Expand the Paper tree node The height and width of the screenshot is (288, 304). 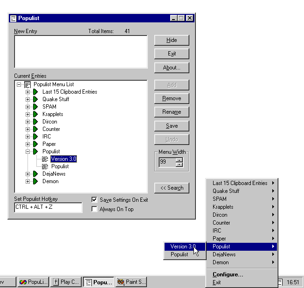coord(28,144)
